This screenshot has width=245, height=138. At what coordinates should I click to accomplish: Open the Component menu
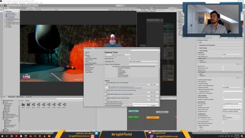(x=22, y=3)
